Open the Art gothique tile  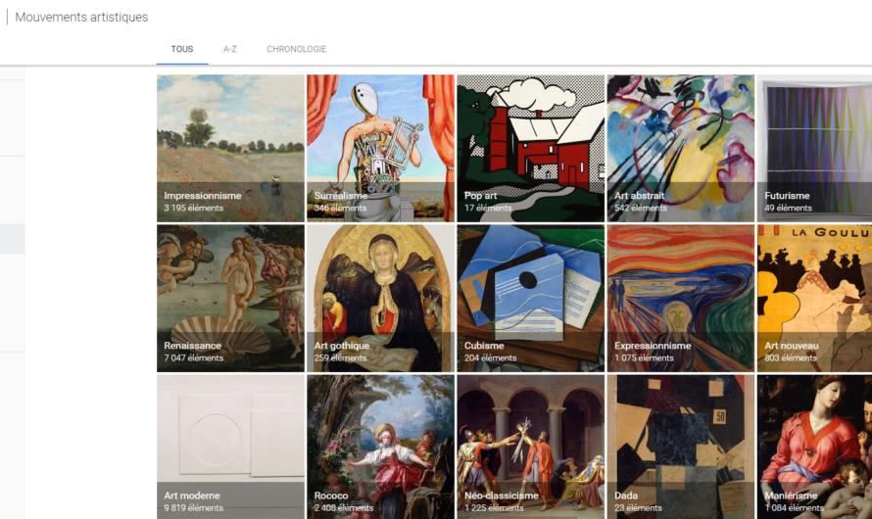[380, 299]
